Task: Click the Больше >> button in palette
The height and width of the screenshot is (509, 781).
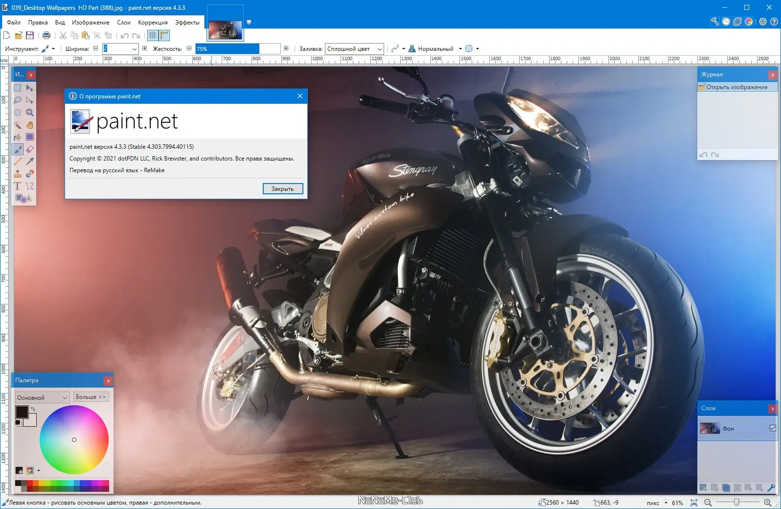Action: point(91,397)
